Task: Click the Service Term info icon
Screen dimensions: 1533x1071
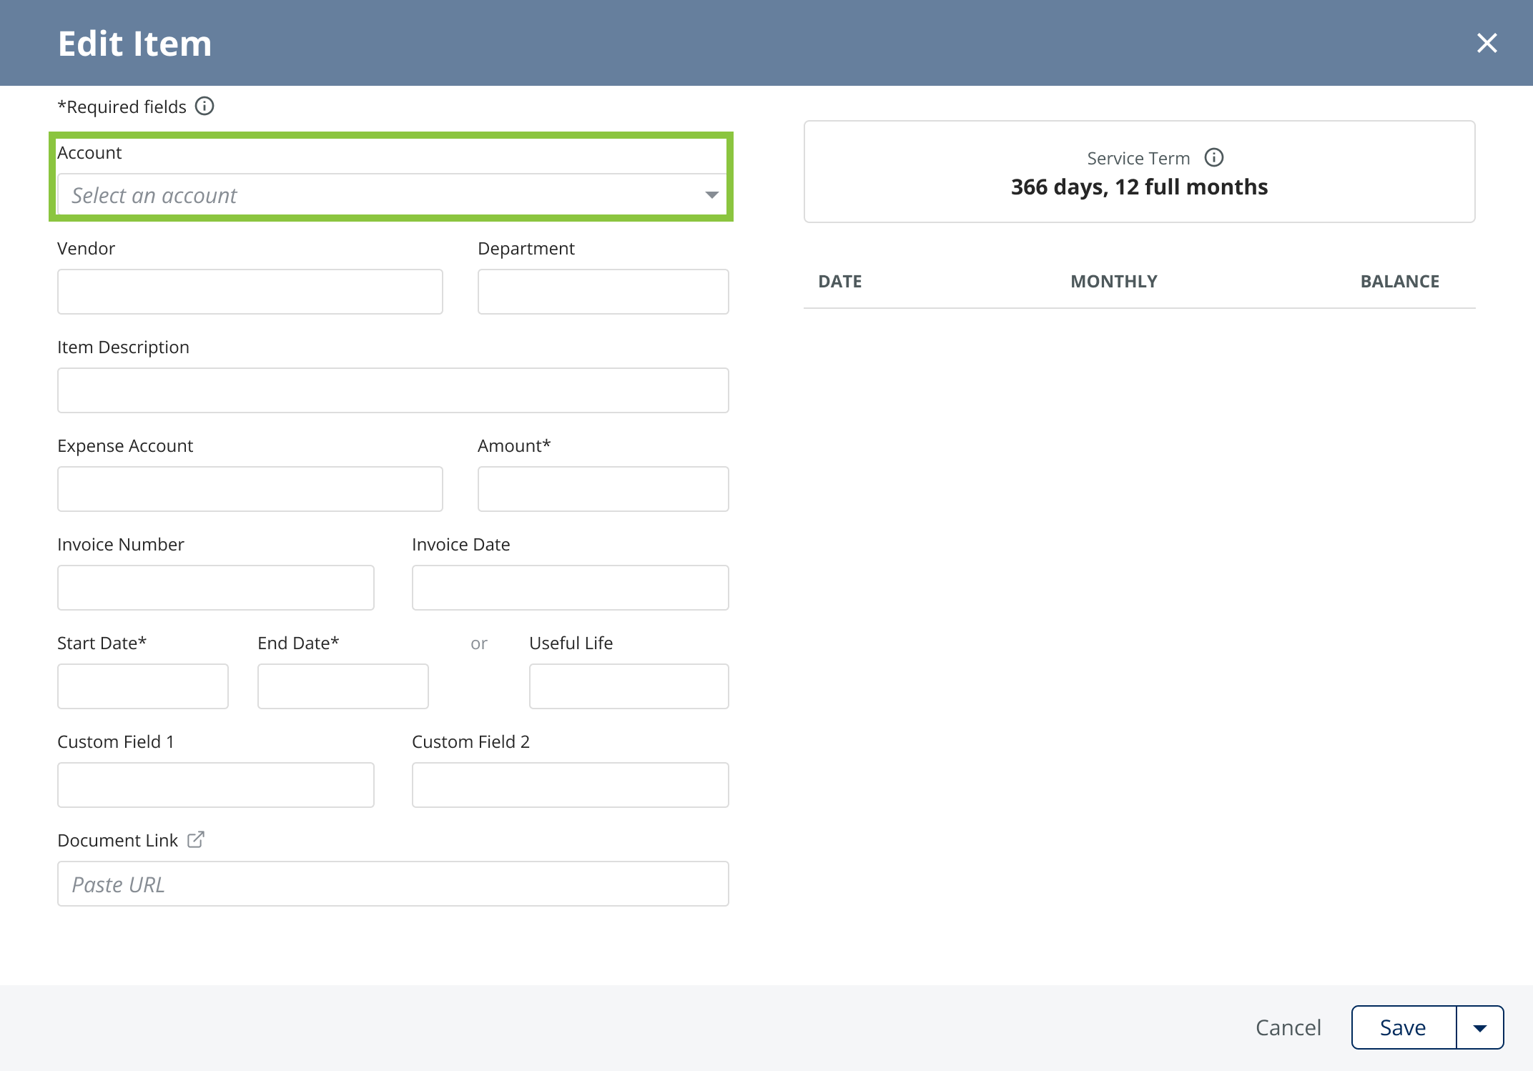Action: click(x=1214, y=157)
